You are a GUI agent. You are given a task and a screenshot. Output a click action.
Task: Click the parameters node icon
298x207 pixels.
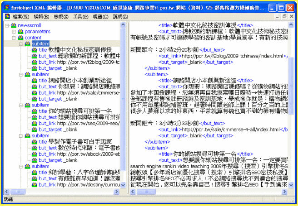tap(20, 32)
